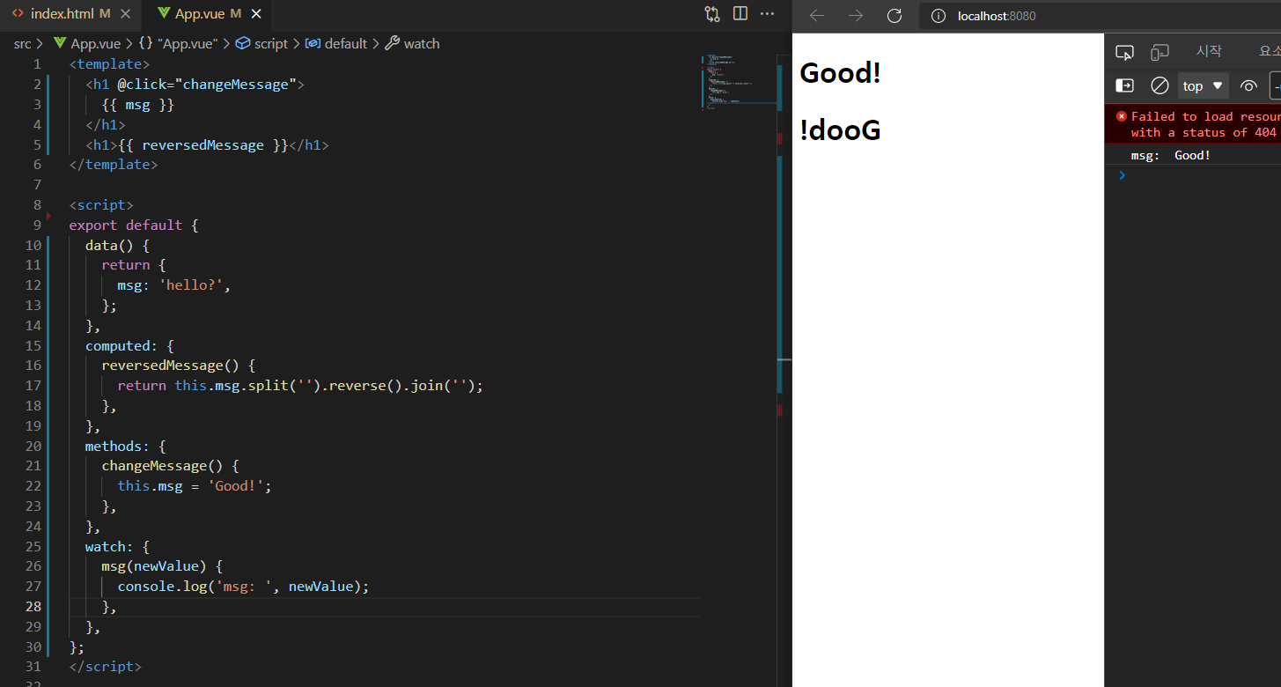Click the editor minimap preview

click(738, 83)
